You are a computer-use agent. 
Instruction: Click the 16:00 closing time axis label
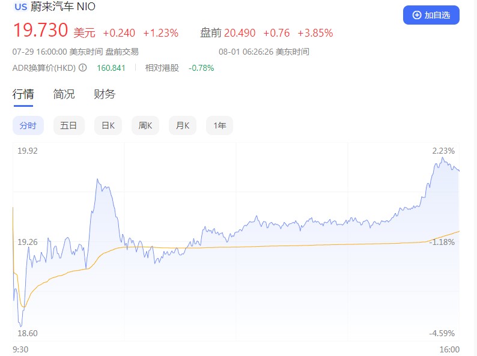[x=449, y=349]
